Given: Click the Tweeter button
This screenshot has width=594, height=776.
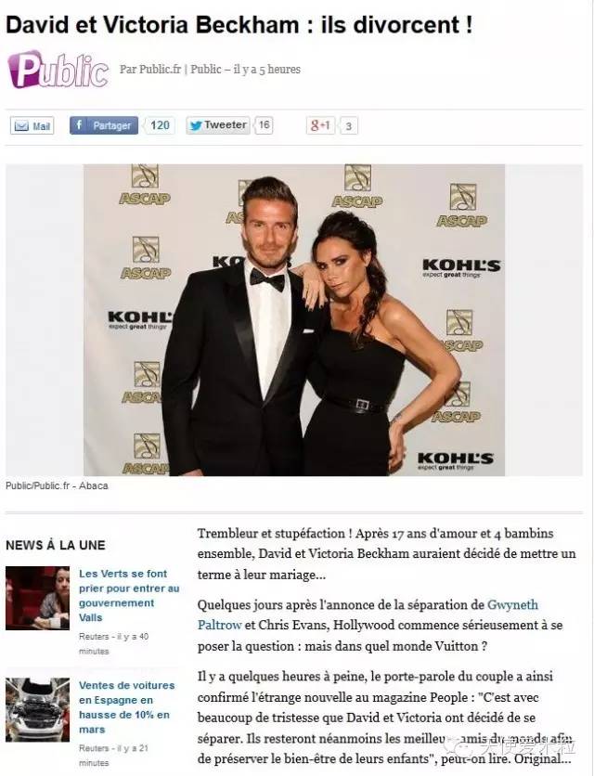Looking at the screenshot, I should point(218,125).
